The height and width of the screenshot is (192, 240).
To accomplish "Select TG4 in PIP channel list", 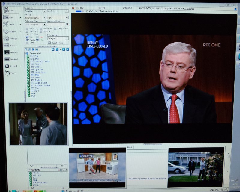I will [x=35, y=180].
